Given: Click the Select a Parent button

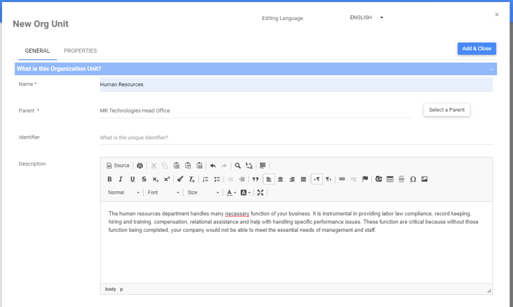Looking at the screenshot, I should [x=447, y=110].
